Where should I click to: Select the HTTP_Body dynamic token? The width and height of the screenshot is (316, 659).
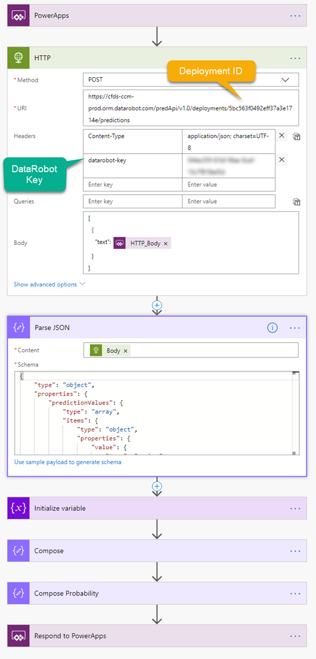click(141, 243)
